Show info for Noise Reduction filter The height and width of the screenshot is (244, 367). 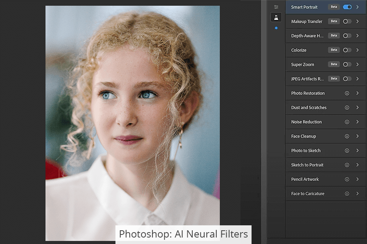[347, 122]
